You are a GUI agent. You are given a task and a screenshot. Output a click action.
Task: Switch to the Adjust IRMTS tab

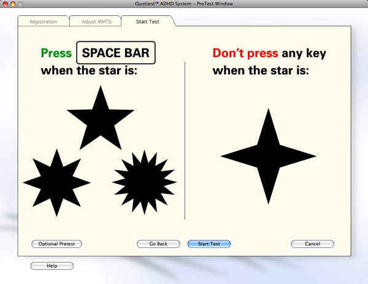pos(97,21)
